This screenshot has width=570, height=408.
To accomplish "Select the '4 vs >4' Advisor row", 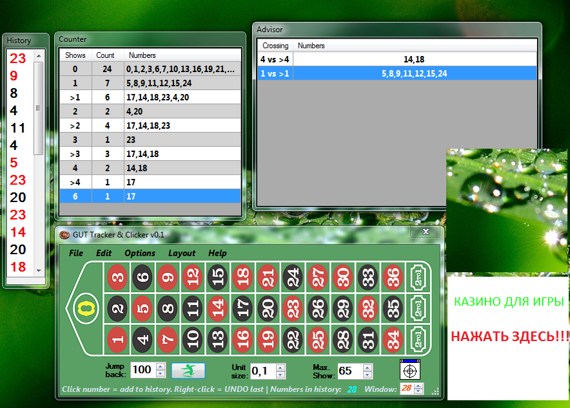I will [397, 59].
